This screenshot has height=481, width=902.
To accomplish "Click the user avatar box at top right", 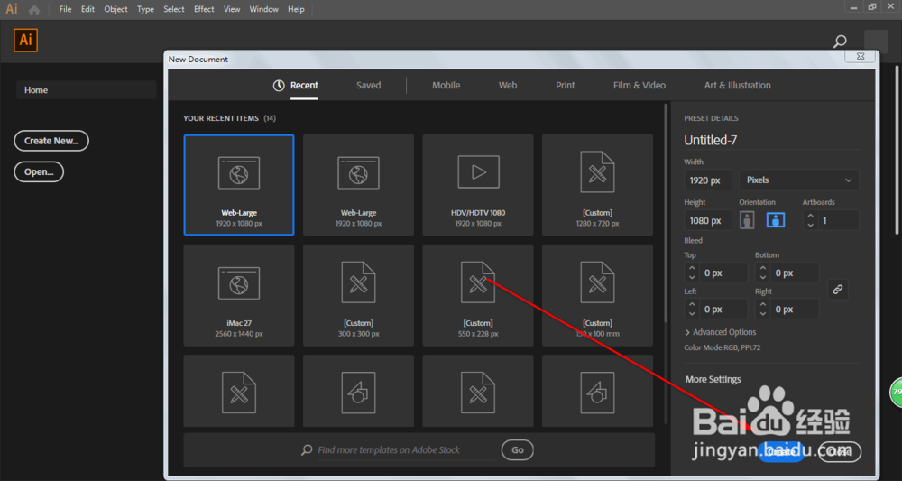I will coord(876,42).
